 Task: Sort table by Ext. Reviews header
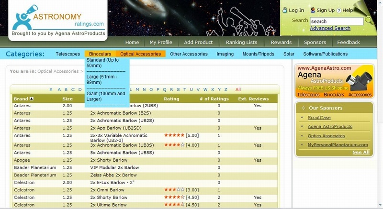(253, 99)
